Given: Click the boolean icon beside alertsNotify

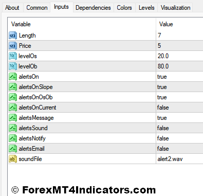Looking at the screenshot, I should click(13, 138).
